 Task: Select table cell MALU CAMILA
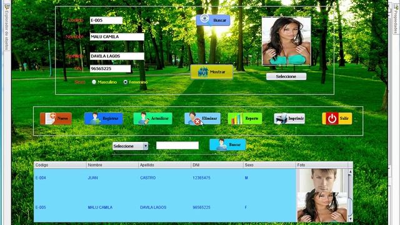(112, 207)
